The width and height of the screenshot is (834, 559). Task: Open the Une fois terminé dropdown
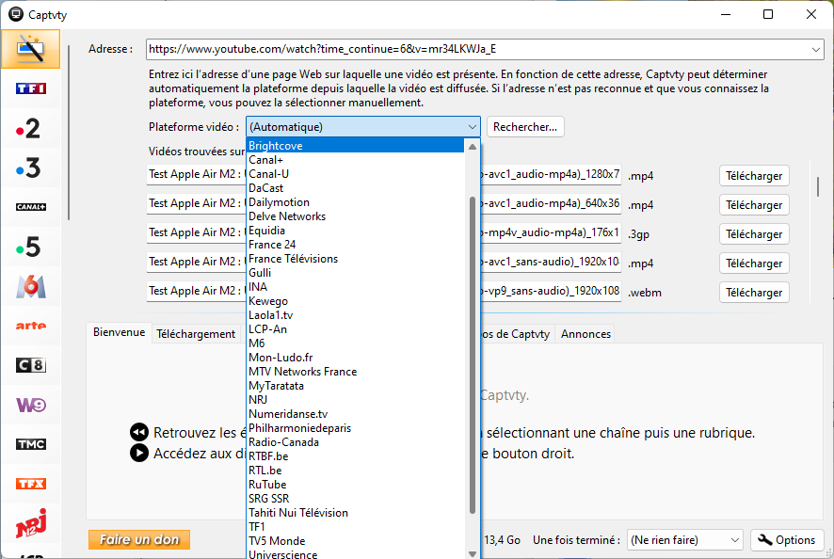(x=685, y=540)
